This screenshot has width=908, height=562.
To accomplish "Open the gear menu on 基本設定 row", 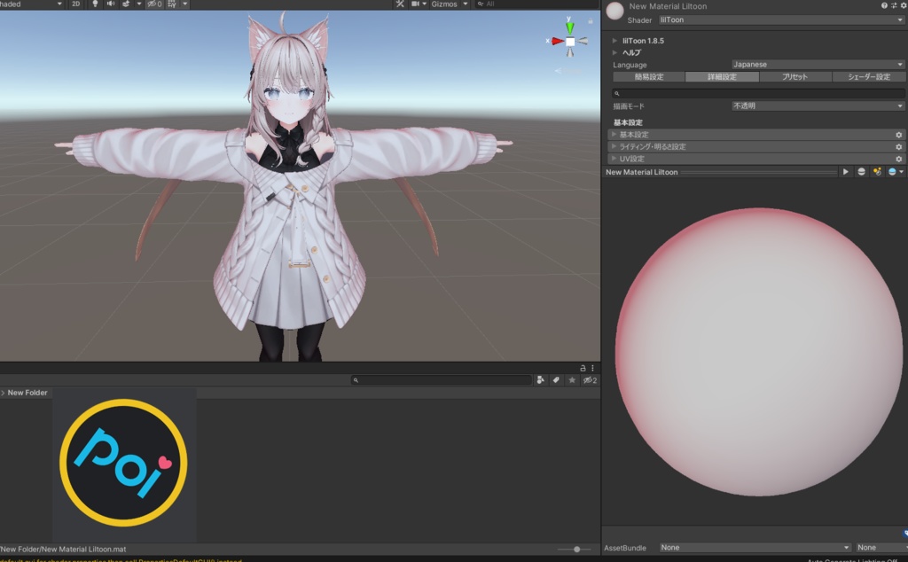I will pyautogui.click(x=899, y=135).
